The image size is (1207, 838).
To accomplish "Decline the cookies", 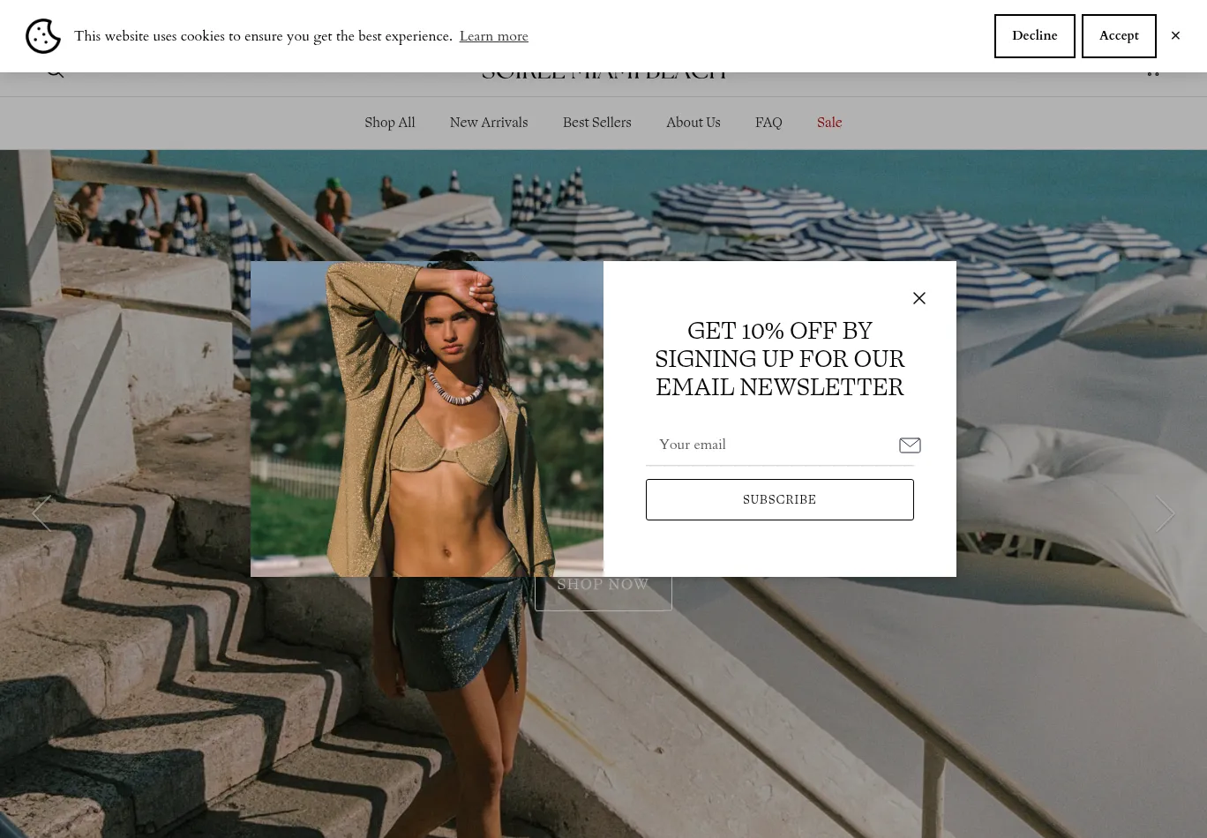I will 1034,36.
